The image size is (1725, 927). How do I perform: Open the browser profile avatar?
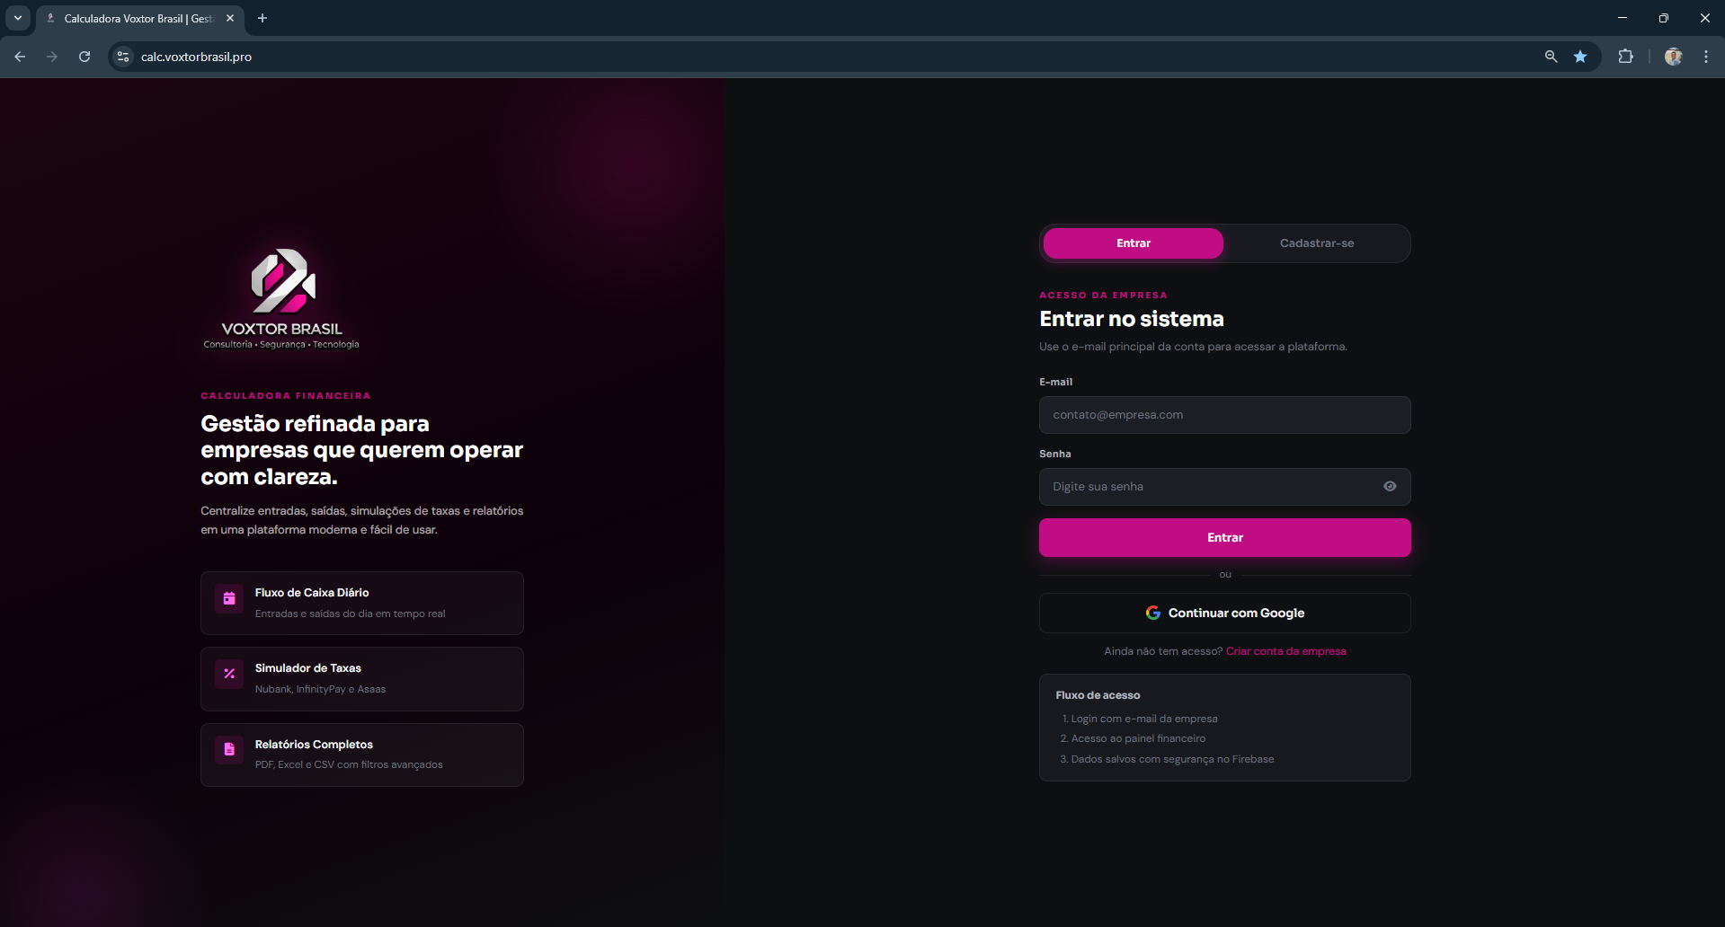[1672, 57]
